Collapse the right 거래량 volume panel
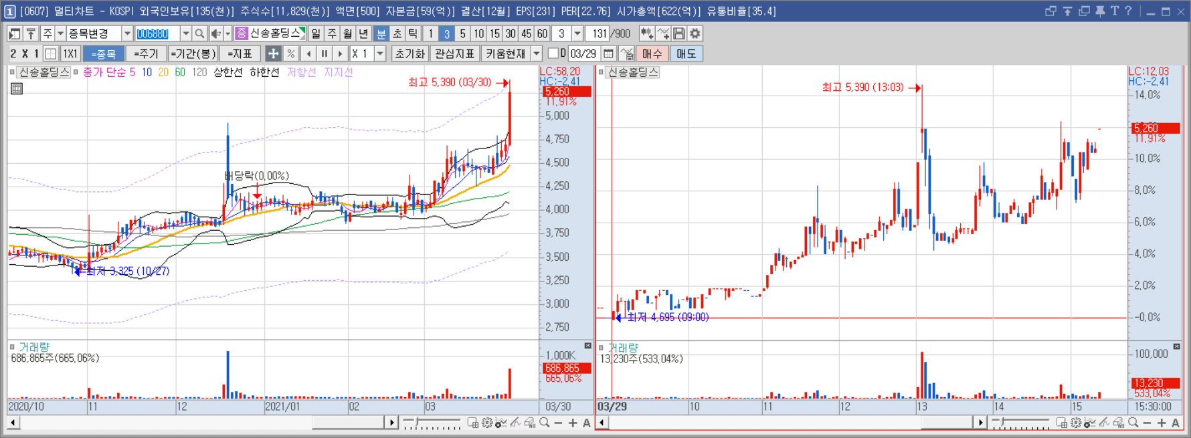The height and width of the screenshot is (438, 1191). [1176, 346]
